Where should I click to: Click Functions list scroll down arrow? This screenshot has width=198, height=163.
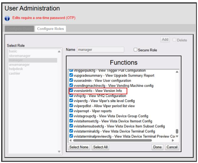(177, 136)
